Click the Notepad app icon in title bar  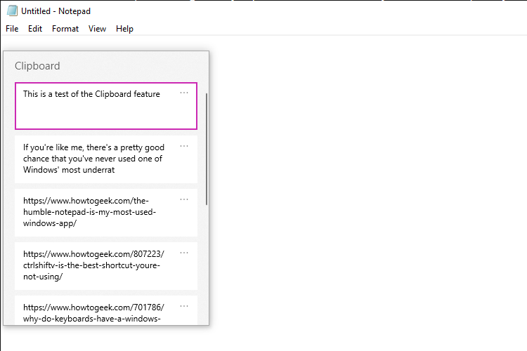pos(12,11)
